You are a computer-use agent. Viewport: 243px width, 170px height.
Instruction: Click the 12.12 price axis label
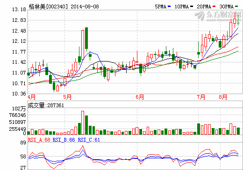point(19,41)
